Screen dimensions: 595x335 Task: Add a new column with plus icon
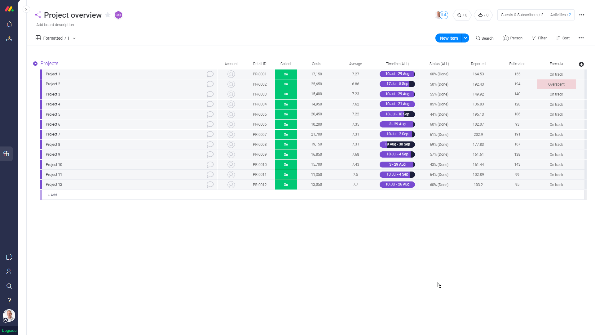[581, 64]
